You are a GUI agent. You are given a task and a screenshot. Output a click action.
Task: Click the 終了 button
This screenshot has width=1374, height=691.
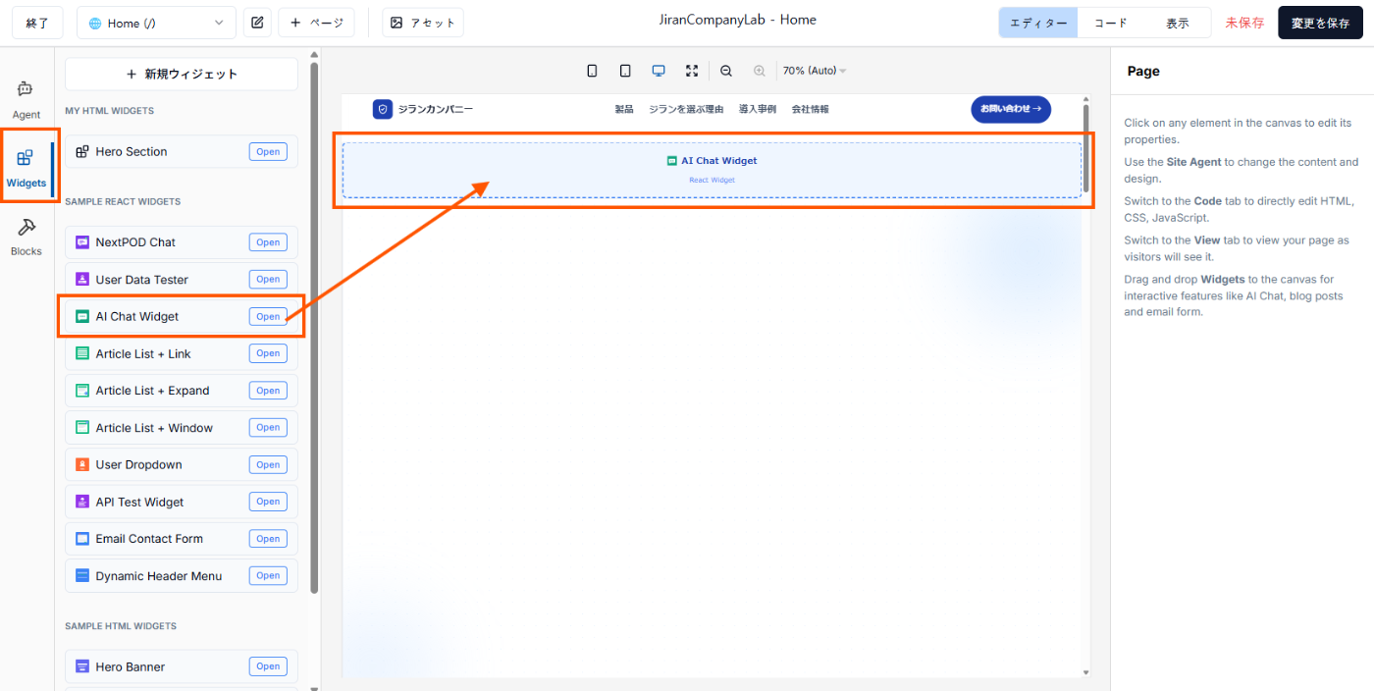[37, 23]
